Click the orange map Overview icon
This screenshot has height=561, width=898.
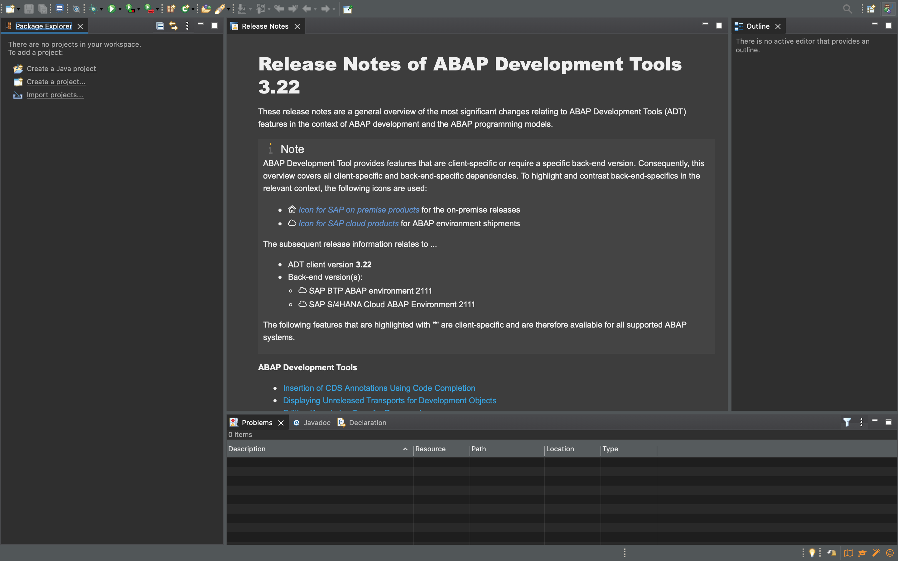[x=848, y=553]
